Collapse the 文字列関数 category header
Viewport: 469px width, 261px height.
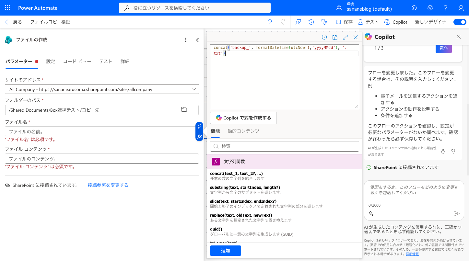click(285, 162)
